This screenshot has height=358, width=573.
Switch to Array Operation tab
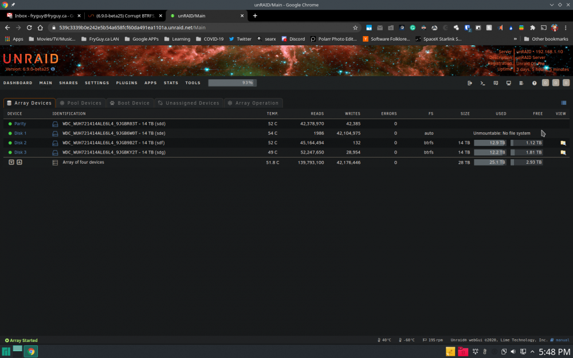(x=253, y=103)
